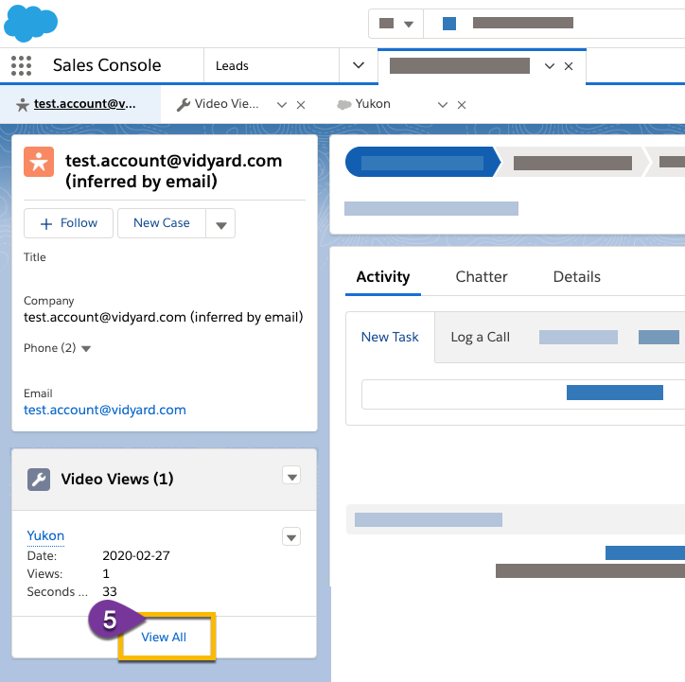Click the Salesforce cloud logo
Viewport: 685px width, 682px height.
pos(30,24)
